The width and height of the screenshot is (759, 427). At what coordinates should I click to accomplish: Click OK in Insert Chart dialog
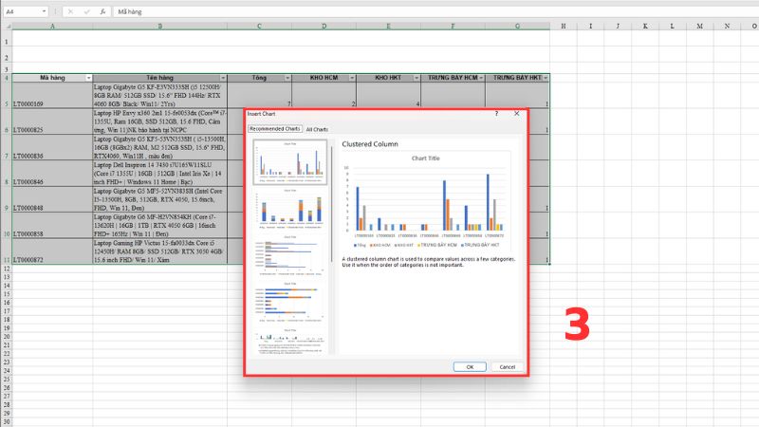470,367
